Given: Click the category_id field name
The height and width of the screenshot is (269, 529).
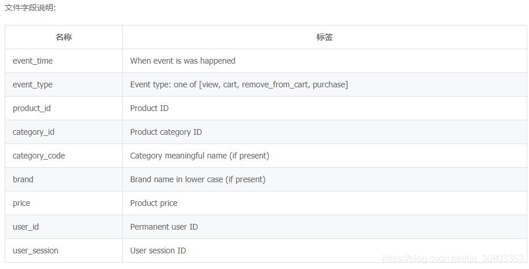Looking at the screenshot, I should tap(34, 132).
